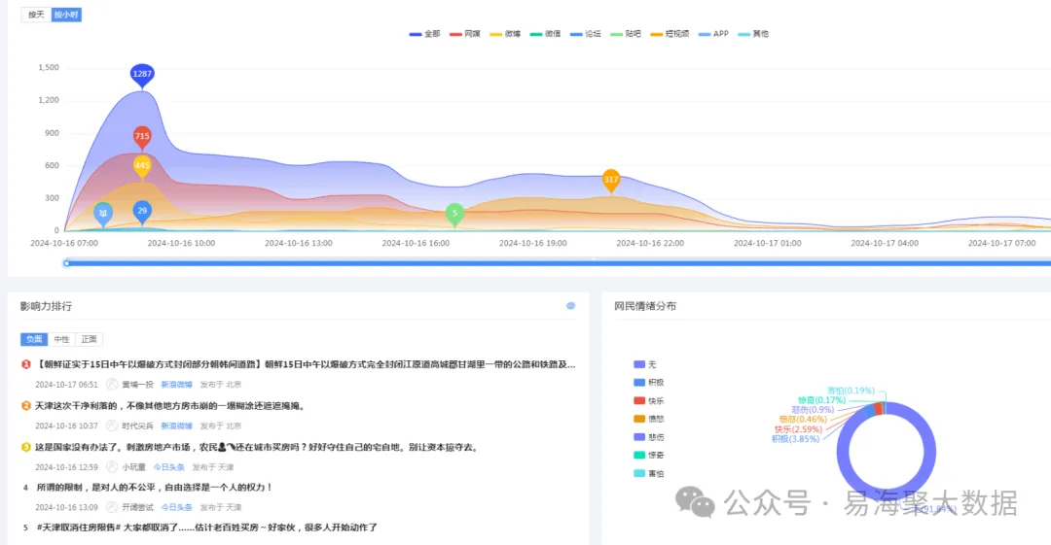Switch trend chart to 按天 view

36,15
